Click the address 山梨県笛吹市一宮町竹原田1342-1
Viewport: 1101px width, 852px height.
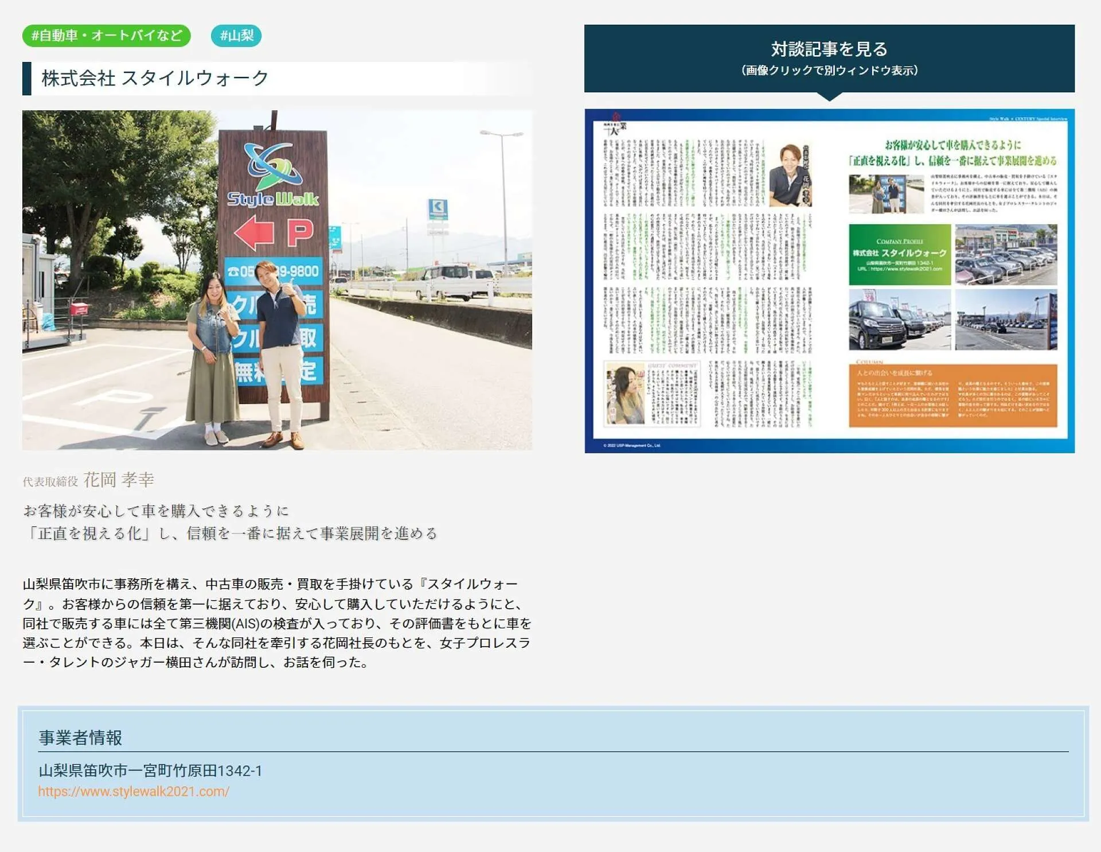point(150,771)
